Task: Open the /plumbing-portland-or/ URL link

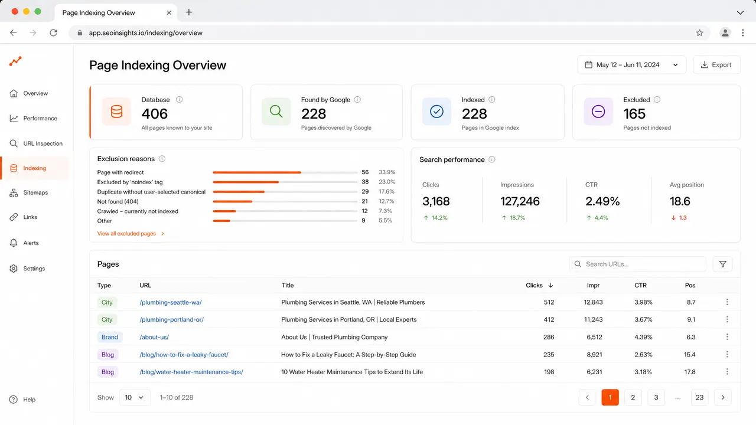Action: pyautogui.click(x=171, y=319)
